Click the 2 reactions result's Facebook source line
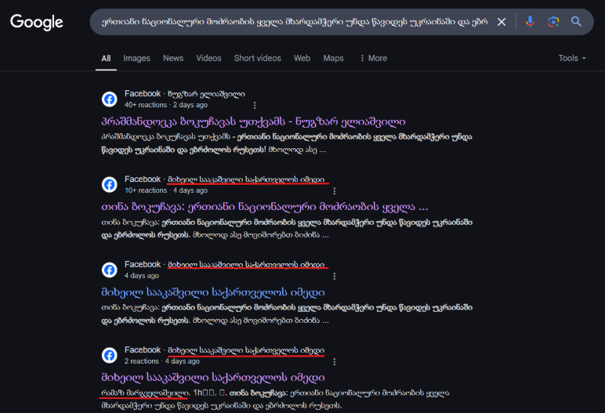This screenshot has height=413, width=605. [x=225, y=350]
